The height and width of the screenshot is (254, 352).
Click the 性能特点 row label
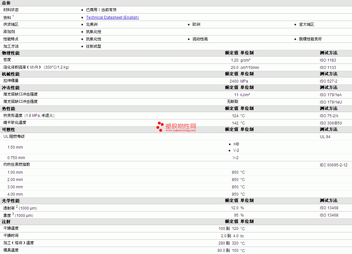[x=11, y=39]
